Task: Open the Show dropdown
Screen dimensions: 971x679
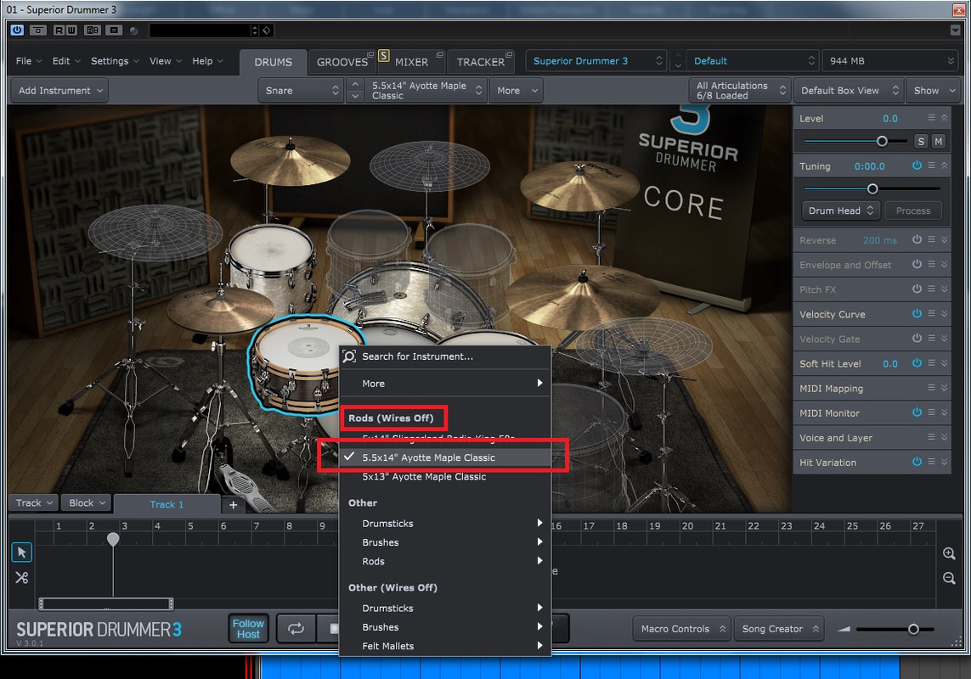Action: point(934,90)
